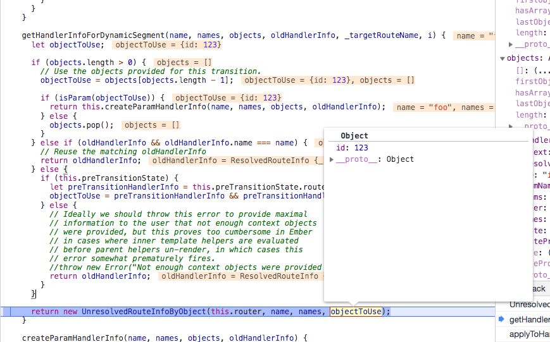Click the inline badge name = "foo", names =

444,107
